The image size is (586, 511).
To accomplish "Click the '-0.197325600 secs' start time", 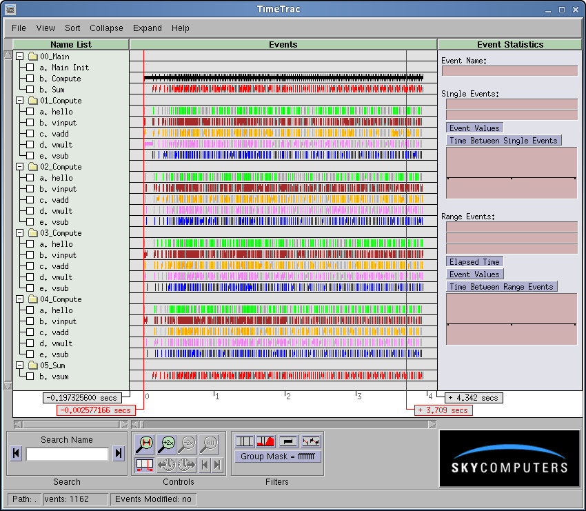I will click(82, 398).
